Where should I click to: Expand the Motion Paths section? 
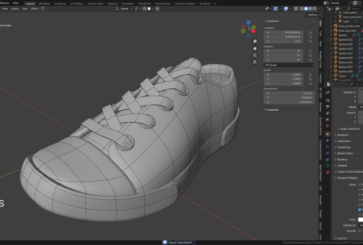pyautogui.click(x=343, y=153)
